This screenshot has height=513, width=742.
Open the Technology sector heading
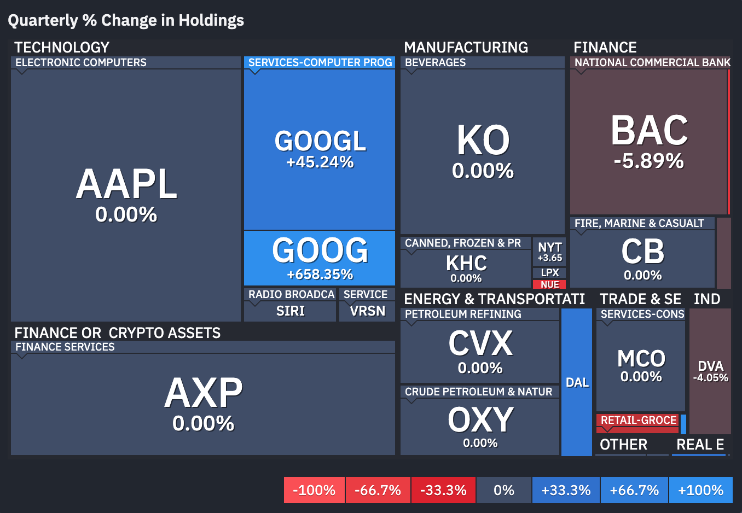point(62,48)
